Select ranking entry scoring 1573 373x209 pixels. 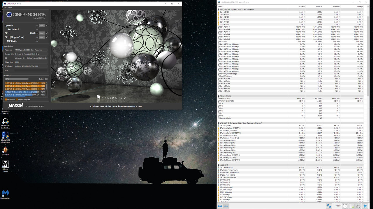(25, 89)
